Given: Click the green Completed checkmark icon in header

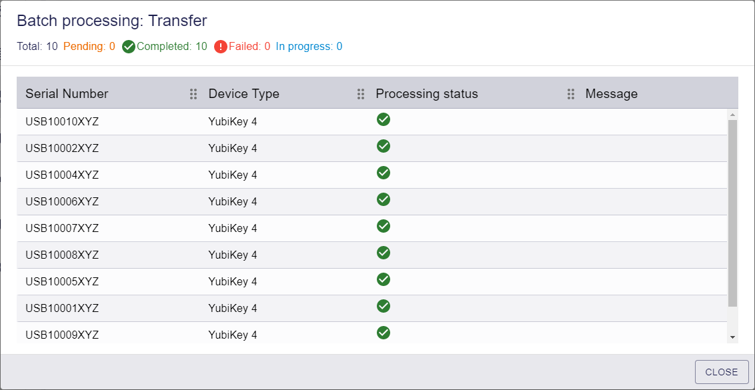Looking at the screenshot, I should point(129,47).
